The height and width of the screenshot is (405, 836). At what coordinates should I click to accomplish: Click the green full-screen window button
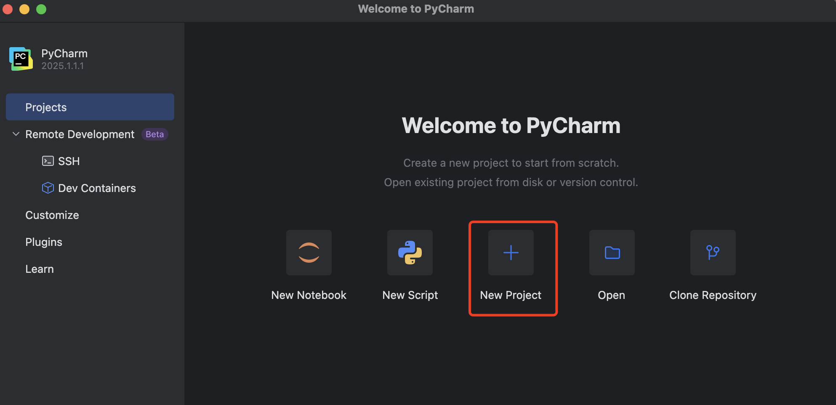click(41, 9)
